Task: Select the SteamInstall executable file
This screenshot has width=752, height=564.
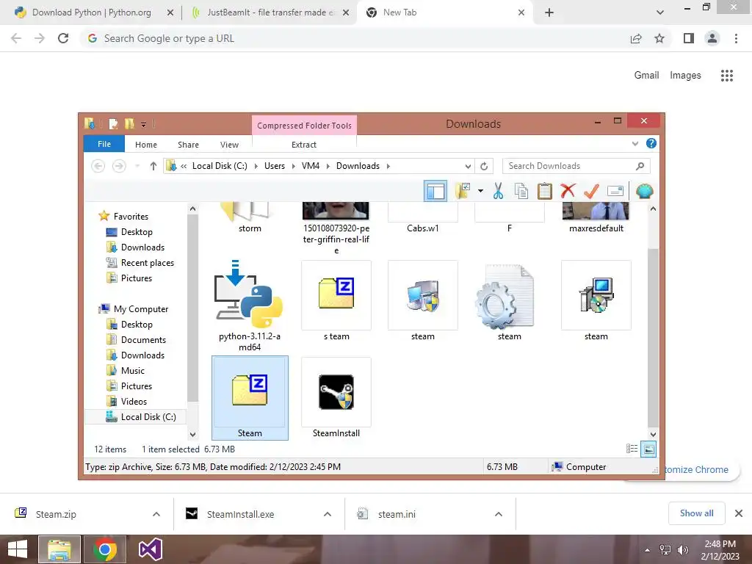Action: 336,397
